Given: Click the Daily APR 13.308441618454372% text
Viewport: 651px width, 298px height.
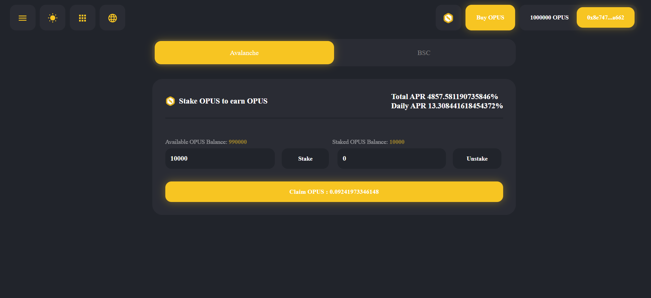Looking at the screenshot, I should pyautogui.click(x=447, y=106).
